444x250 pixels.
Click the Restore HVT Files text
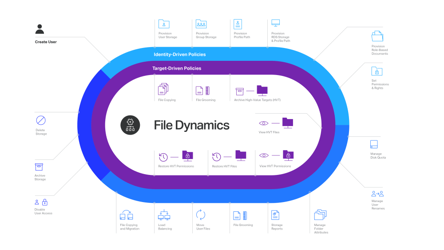(x=224, y=166)
